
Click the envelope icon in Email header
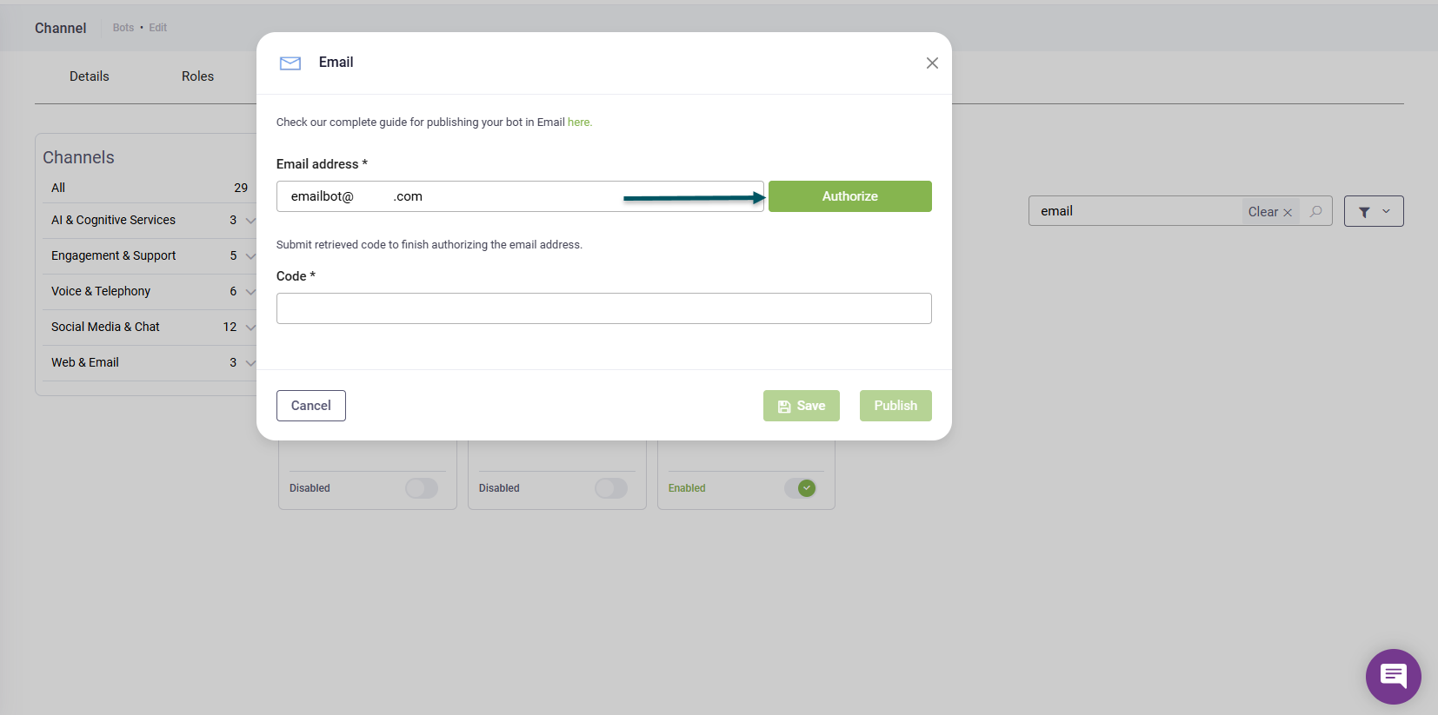(290, 63)
